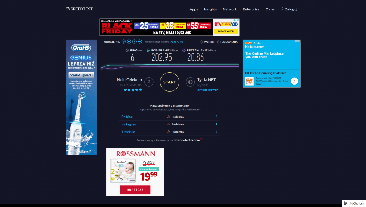This screenshot has height=207, width=366.
Task: Click Zaloguj to log in
Action: point(291,9)
